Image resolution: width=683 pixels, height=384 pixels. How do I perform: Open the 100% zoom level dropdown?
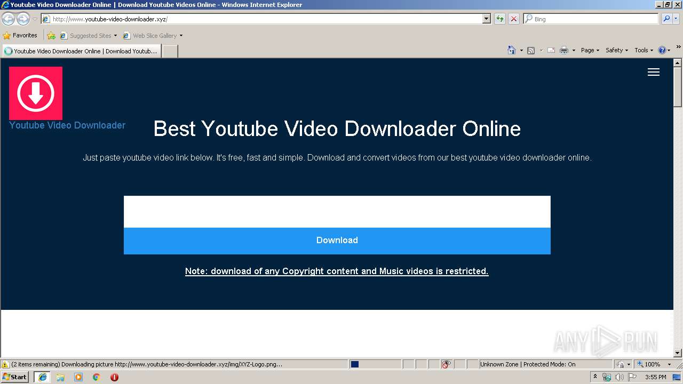coord(654,364)
